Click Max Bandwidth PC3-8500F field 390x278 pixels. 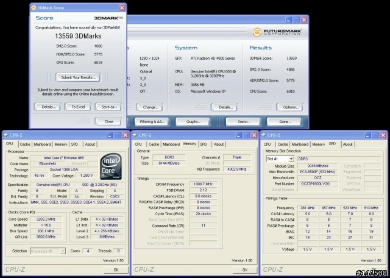[x=317, y=172]
